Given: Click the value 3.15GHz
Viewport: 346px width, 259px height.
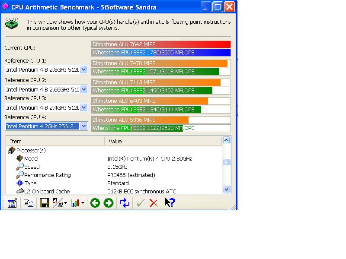Looking at the screenshot, I should [x=117, y=167].
